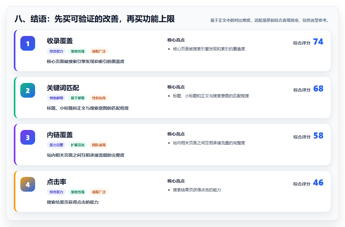
Task: Select the 关键词匹配 card title
Action: coord(63,88)
